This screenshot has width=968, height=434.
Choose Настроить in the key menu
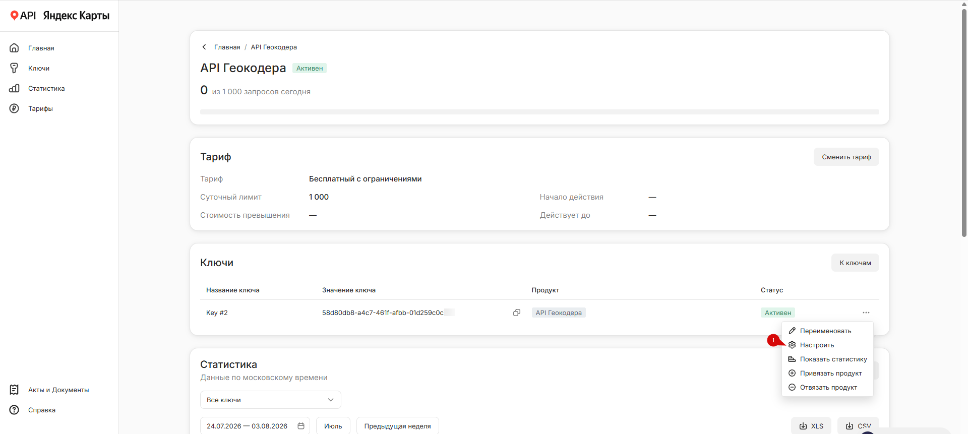(827, 345)
